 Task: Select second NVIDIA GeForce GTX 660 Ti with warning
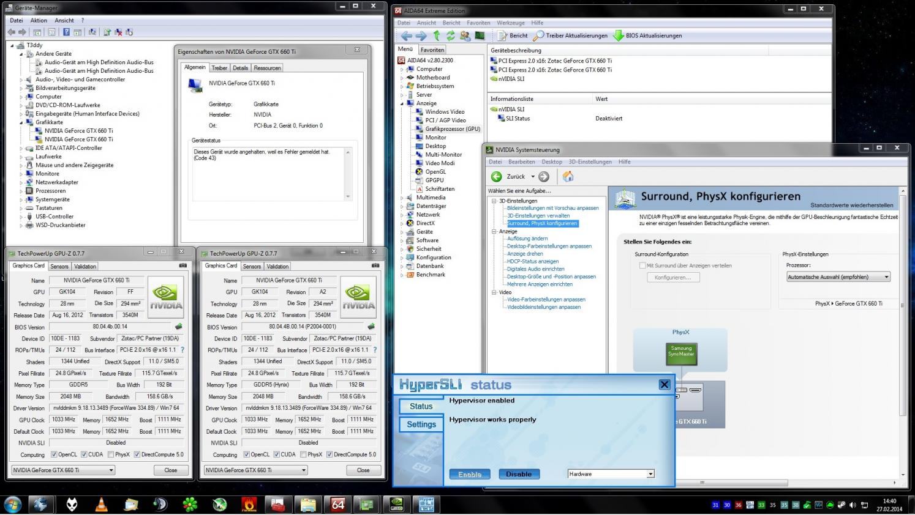click(x=78, y=139)
